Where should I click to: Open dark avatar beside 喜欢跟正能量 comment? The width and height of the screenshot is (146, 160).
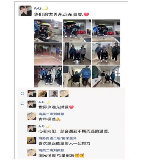click(x=32, y=140)
